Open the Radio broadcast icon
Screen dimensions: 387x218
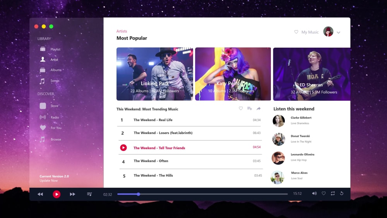(43, 117)
